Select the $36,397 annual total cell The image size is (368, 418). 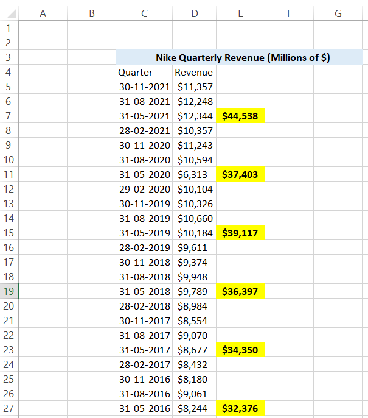click(x=240, y=292)
